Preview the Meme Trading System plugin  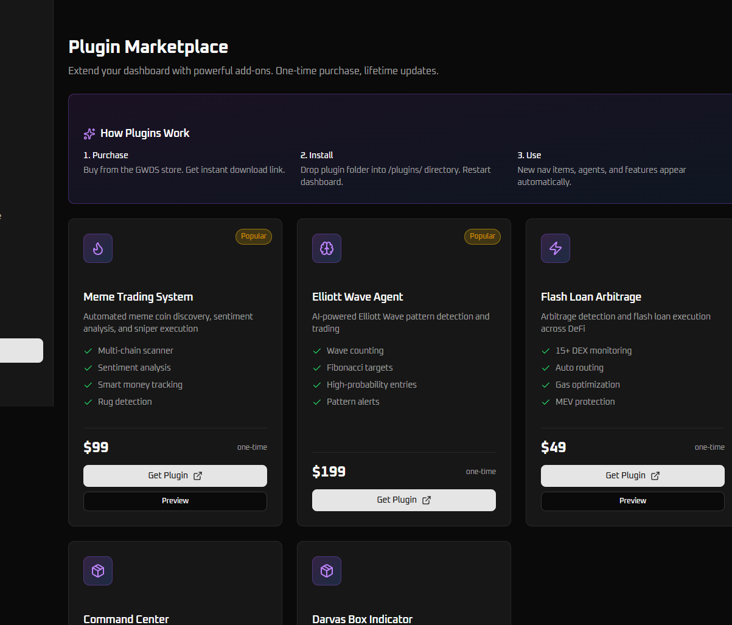(x=175, y=501)
